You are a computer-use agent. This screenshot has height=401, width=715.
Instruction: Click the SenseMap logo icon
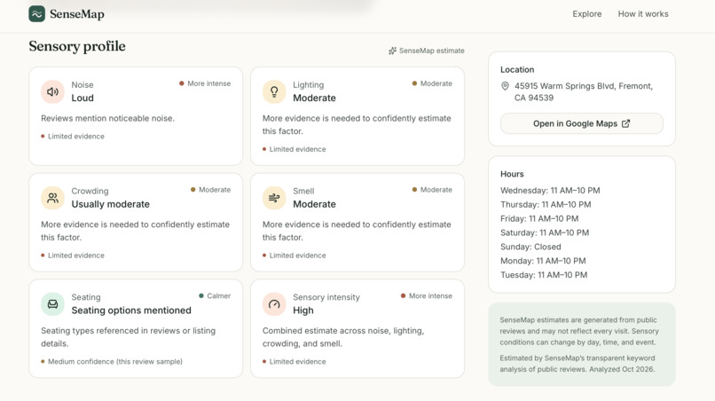pyautogui.click(x=37, y=13)
